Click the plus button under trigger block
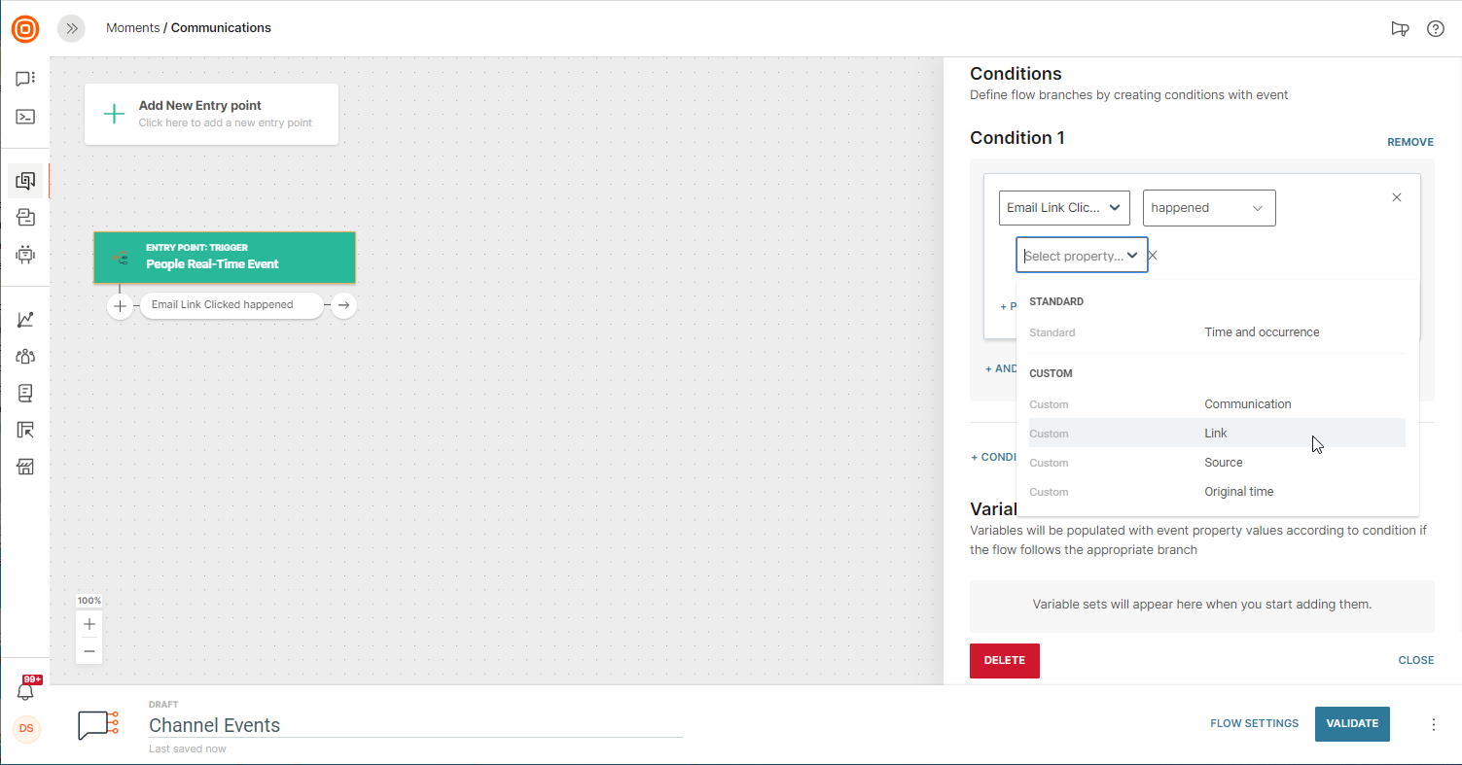Viewport: 1462px width, 765px height. click(120, 305)
